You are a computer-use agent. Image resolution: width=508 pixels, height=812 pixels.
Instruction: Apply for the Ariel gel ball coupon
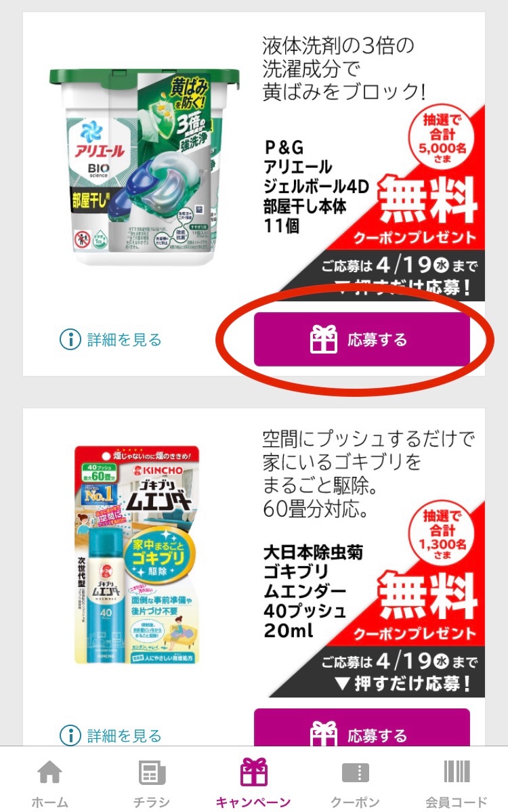coord(362,340)
